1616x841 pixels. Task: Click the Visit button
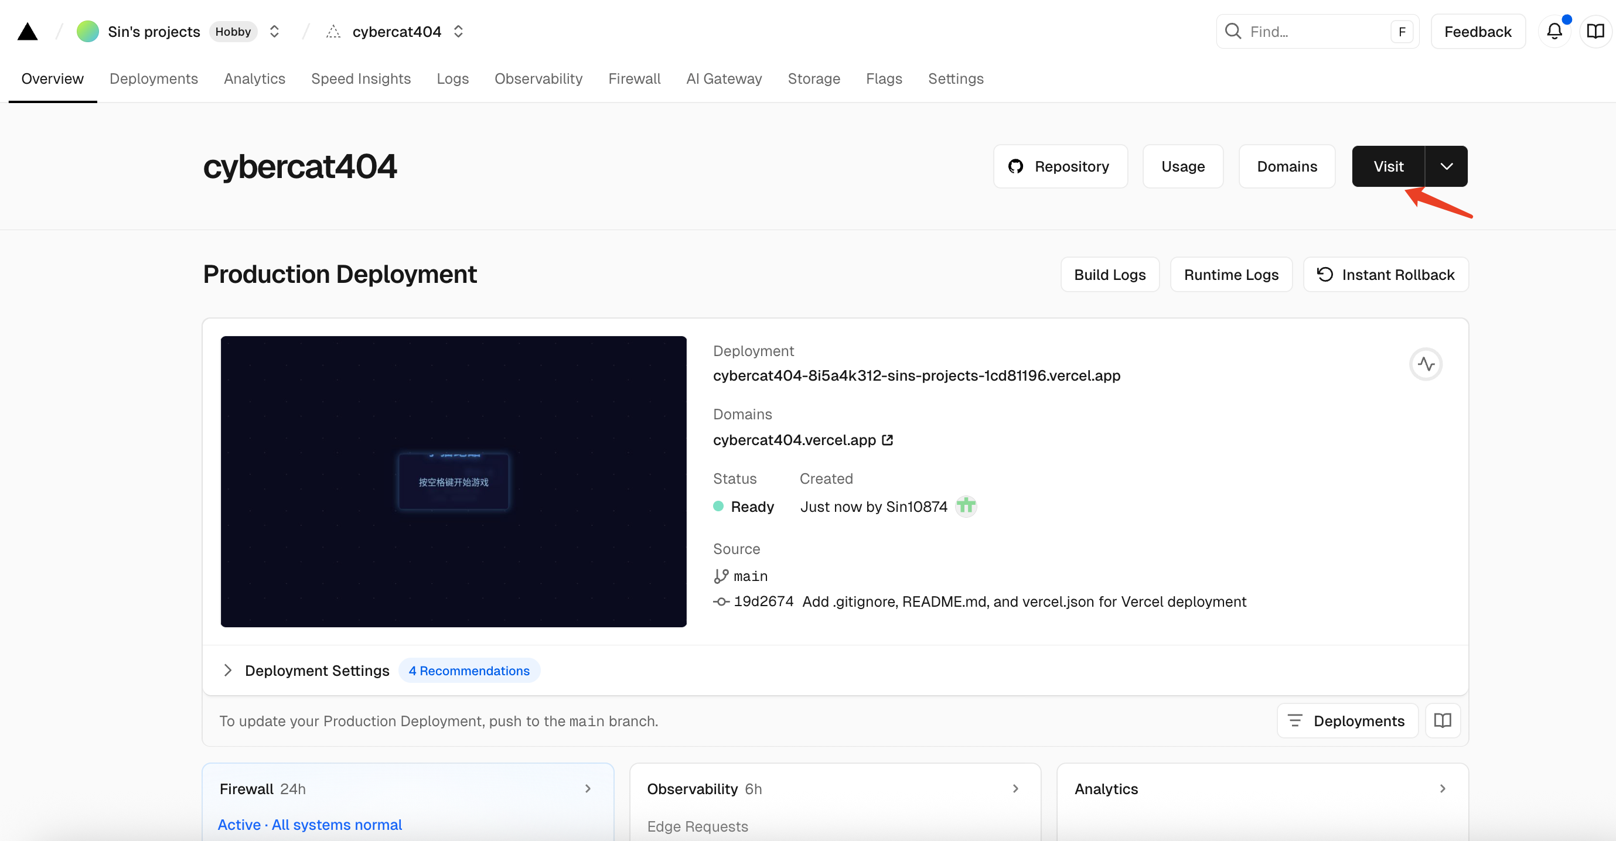[1388, 166]
